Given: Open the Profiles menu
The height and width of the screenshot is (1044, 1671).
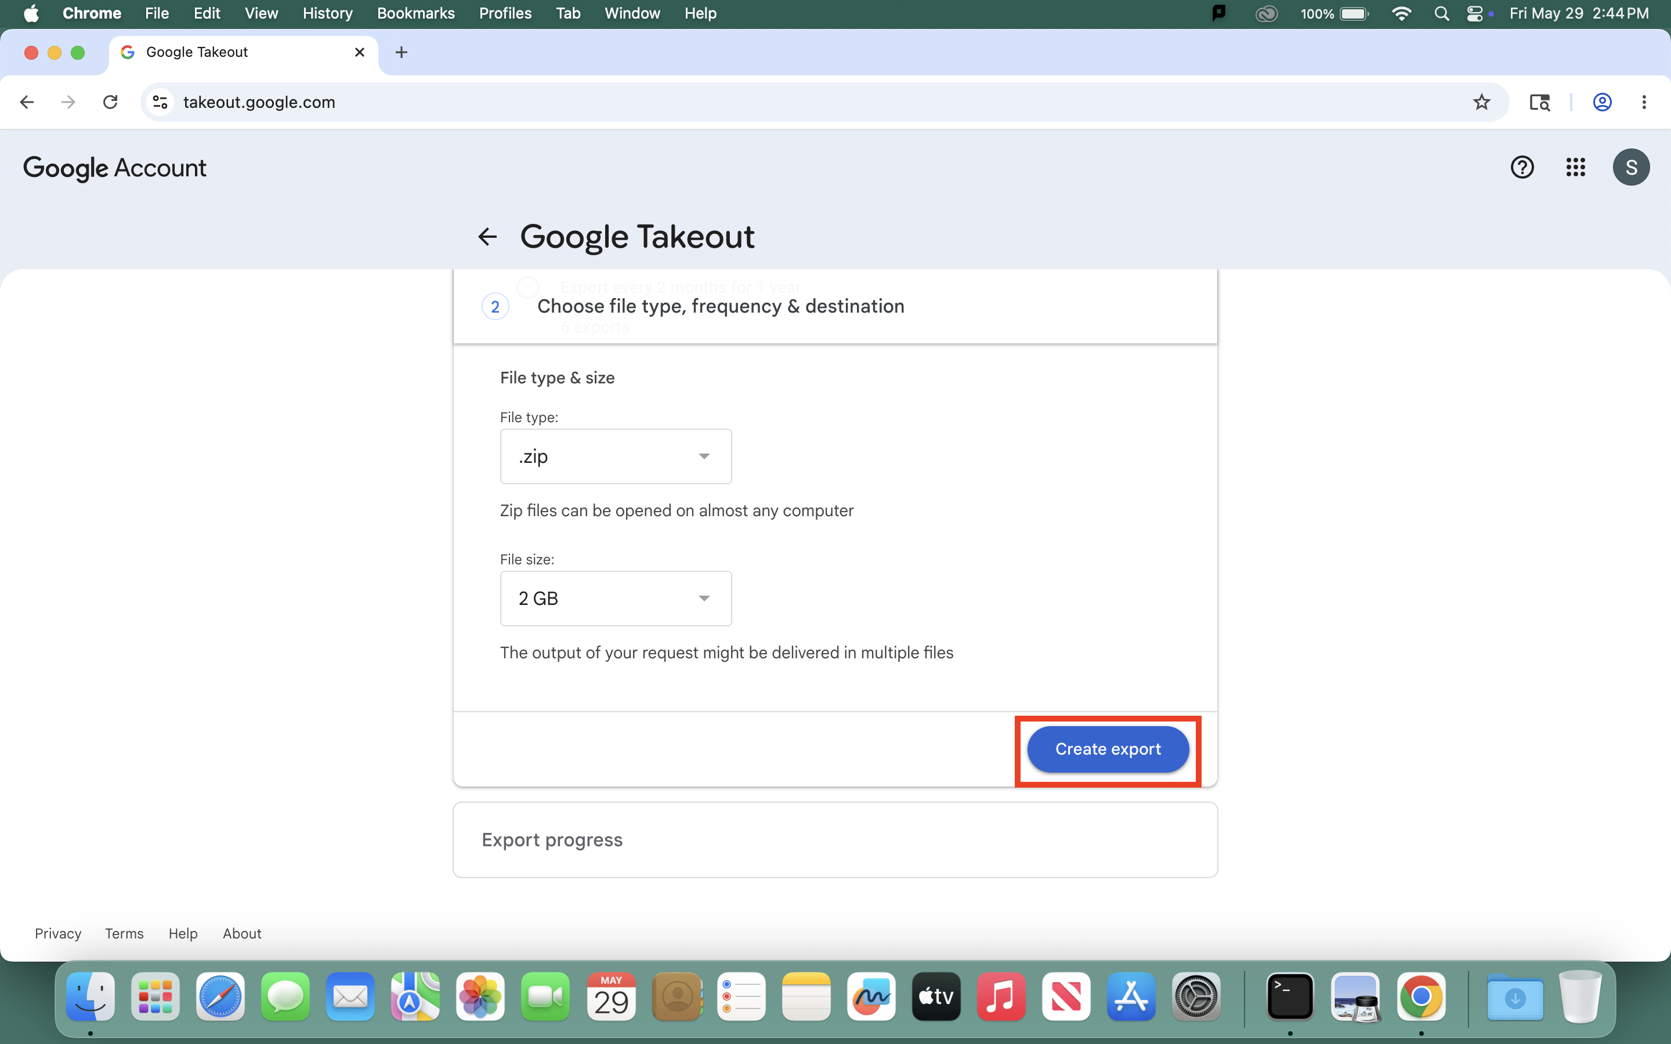Looking at the screenshot, I should click(x=505, y=14).
